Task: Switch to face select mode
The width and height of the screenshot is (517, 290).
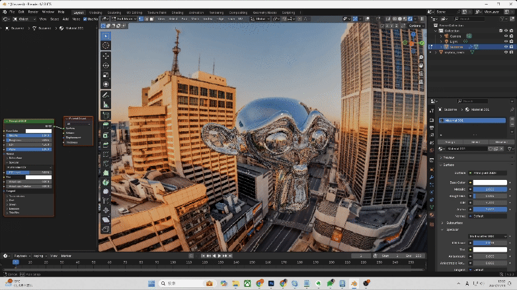Action: (x=151, y=18)
